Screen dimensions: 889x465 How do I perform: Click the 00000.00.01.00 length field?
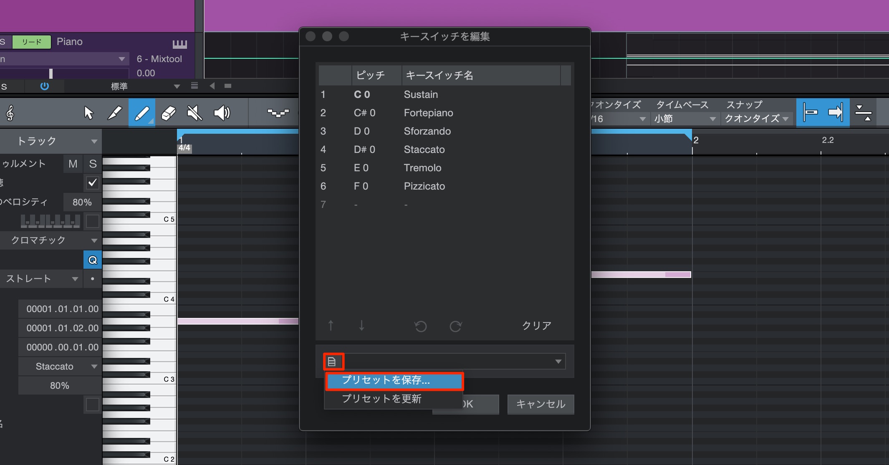click(x=60, y=347)
